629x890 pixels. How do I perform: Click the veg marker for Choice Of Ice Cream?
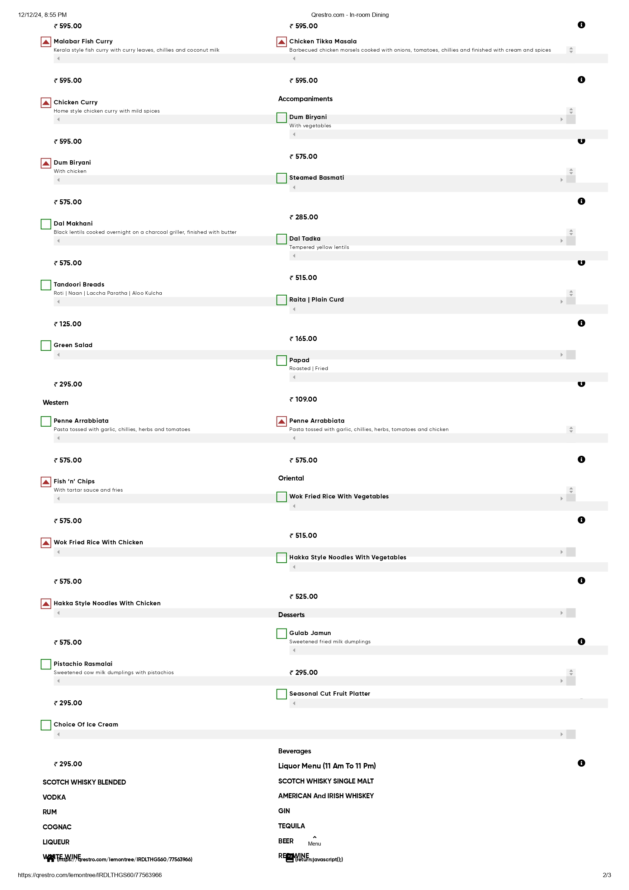pos(46,725)
